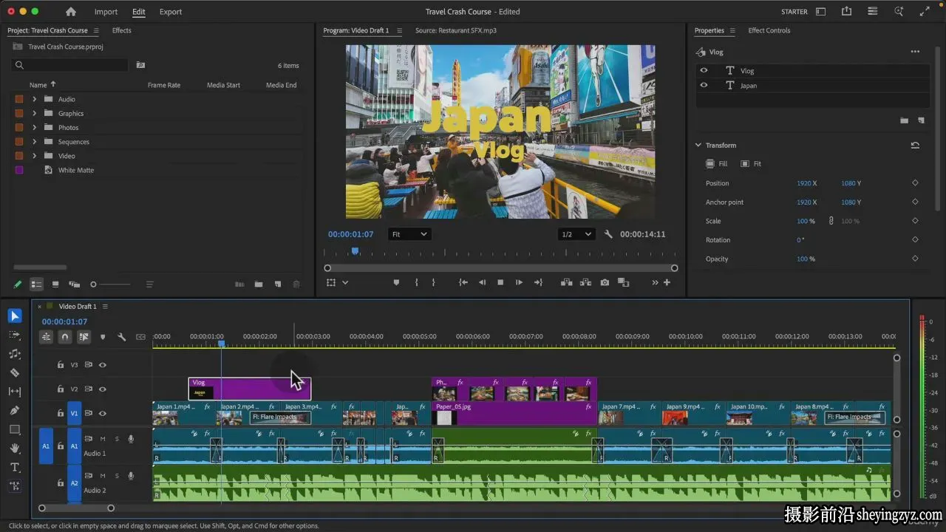The height and width of the screenshot is (532, 946).
Task: Activate the Type tool
Action: click(15, 467)
